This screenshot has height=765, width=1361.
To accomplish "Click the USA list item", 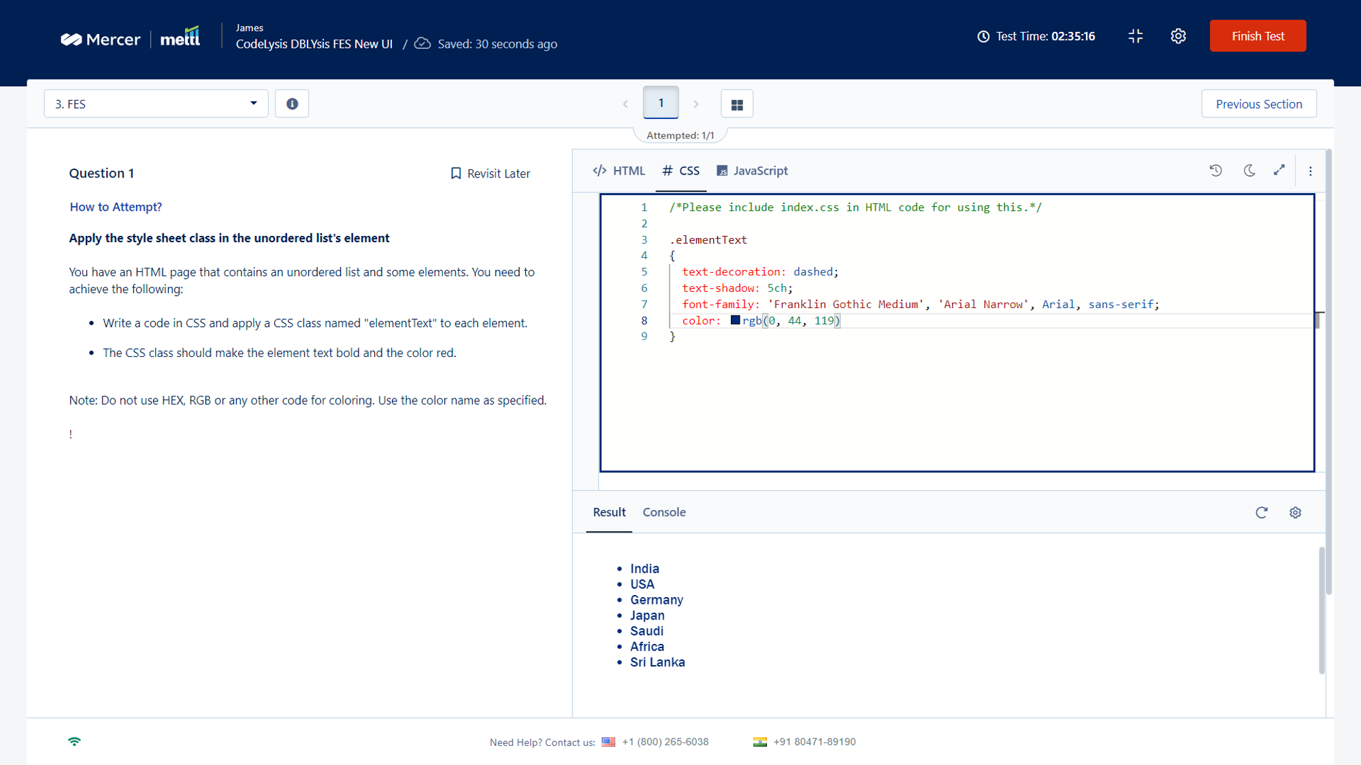I will point(642,584).
